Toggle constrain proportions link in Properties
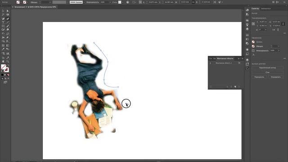Image resolution: width=288 pixels, height=162 pixels. (283, 24)
